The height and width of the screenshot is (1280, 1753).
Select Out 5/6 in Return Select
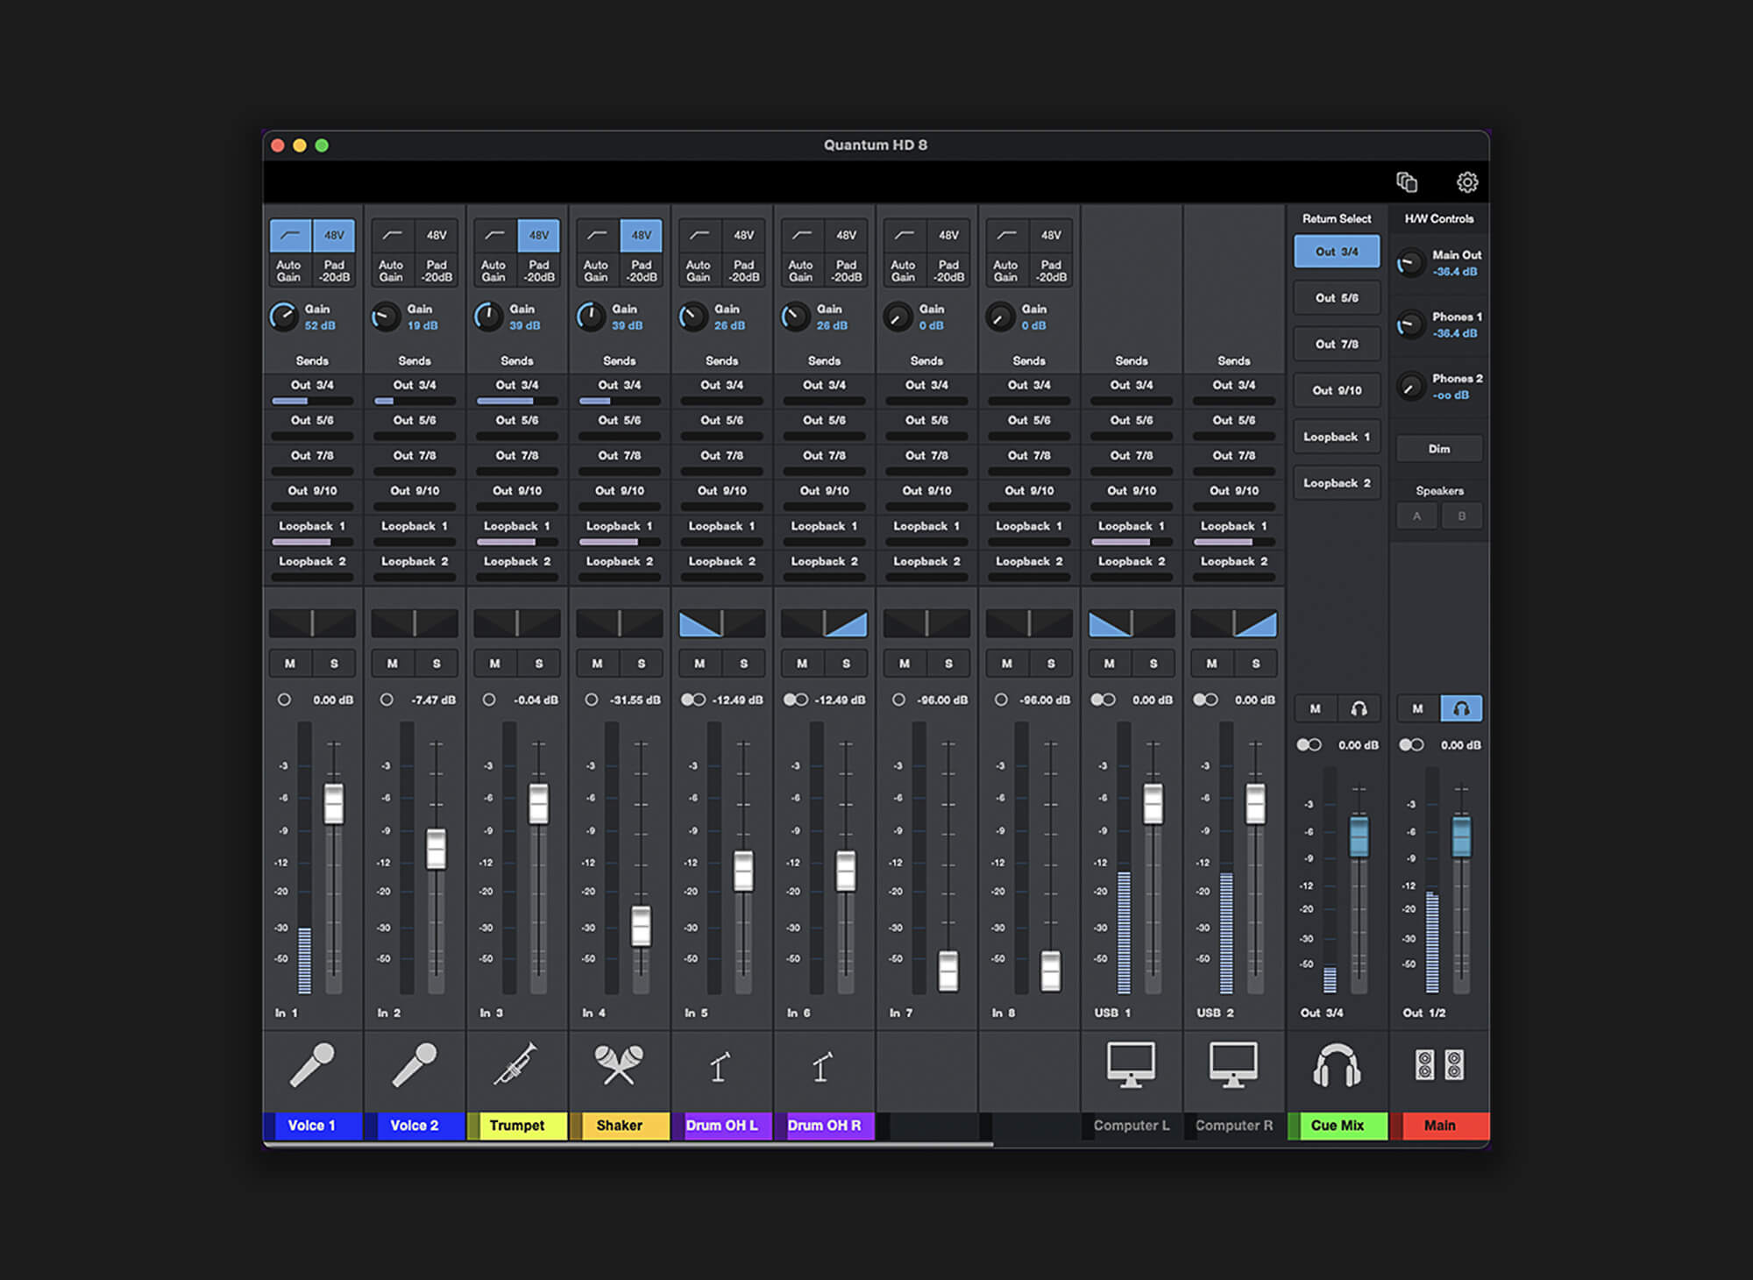(x=1337, y=298)
